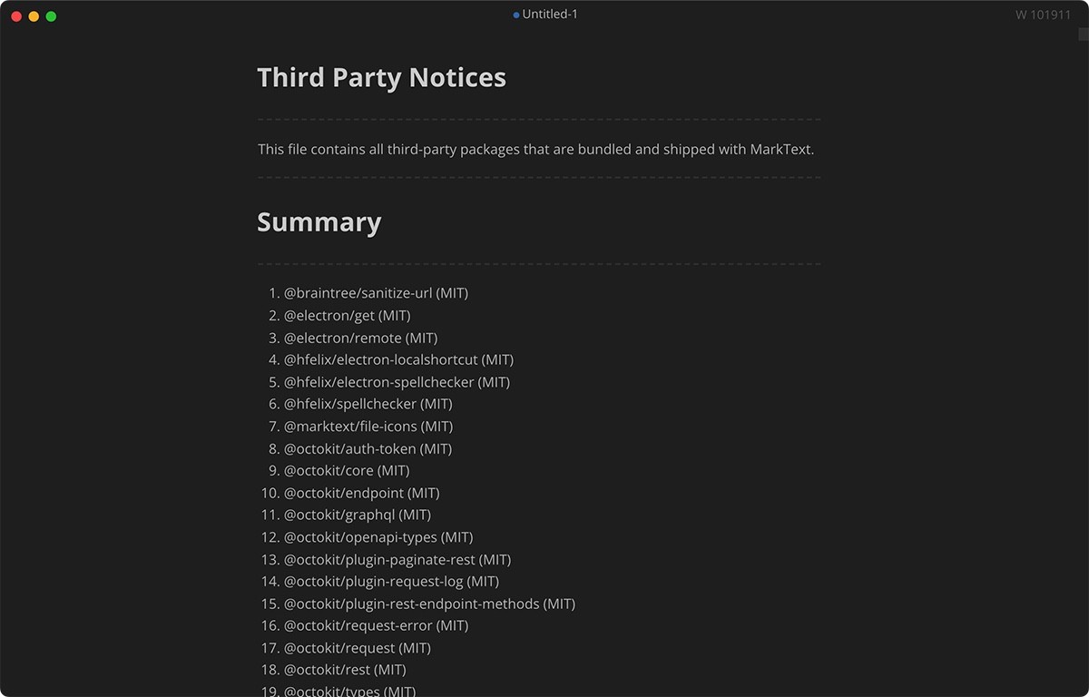Click the green zoom traffic-light button
The height and width of the screenshot is (697, 1089).
[51, 15]
